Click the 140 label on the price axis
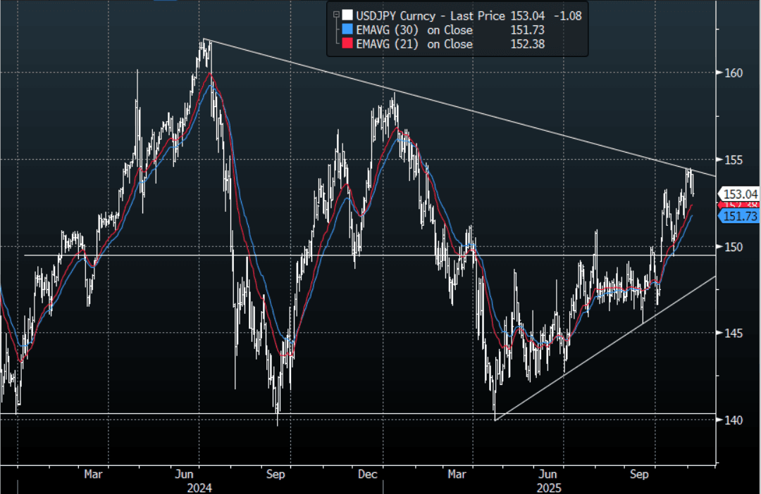 point(733,420)
